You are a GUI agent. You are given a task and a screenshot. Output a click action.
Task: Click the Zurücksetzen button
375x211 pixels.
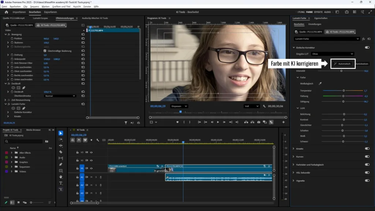(362, 64)
